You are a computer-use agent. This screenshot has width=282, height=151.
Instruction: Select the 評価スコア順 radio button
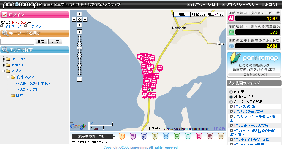[x=231, y=97]
